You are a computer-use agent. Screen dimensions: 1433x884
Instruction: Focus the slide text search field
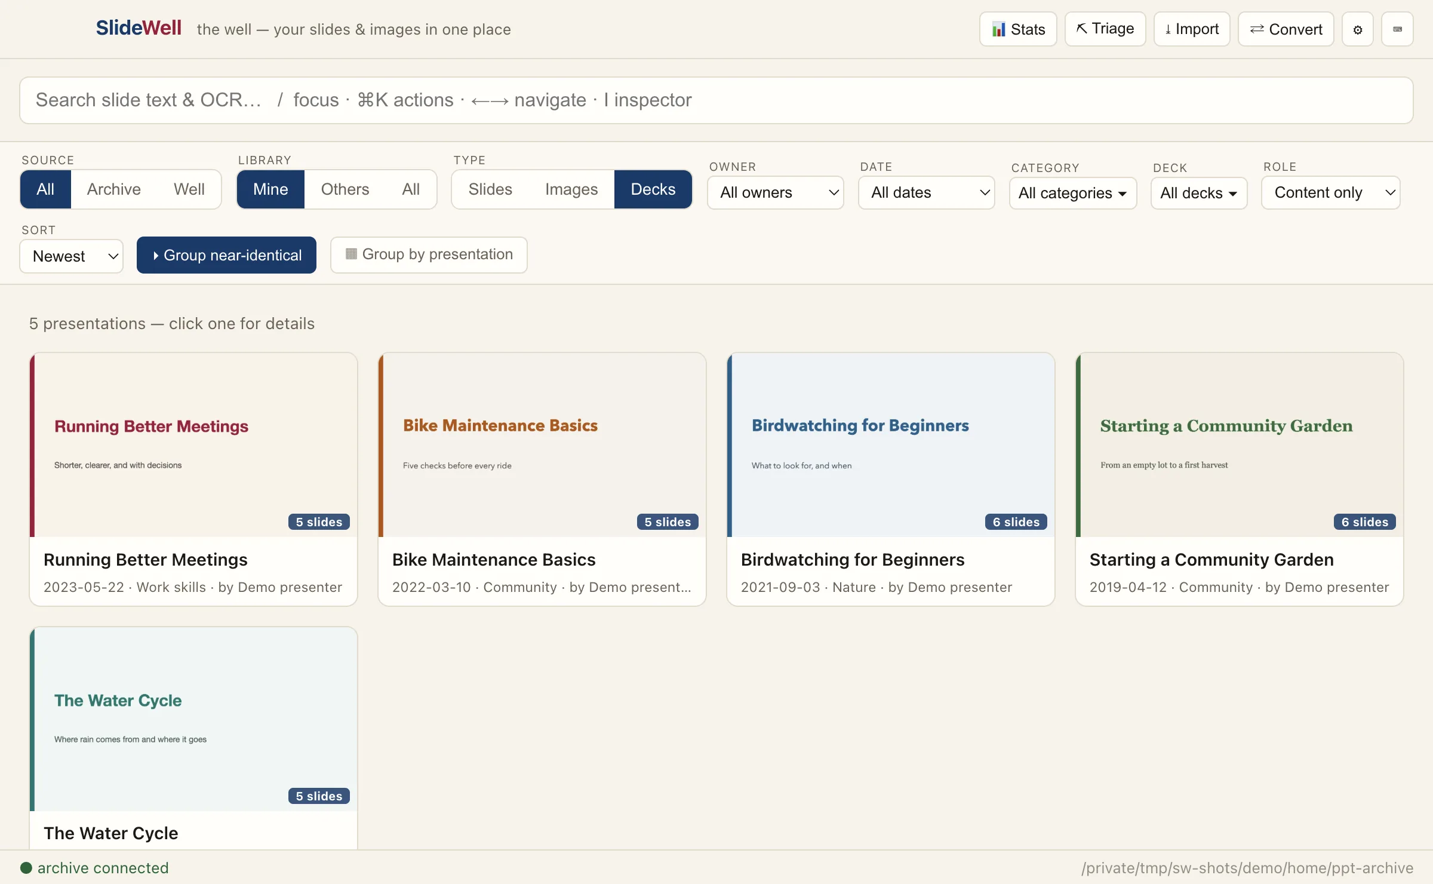(x=716, y=100)
